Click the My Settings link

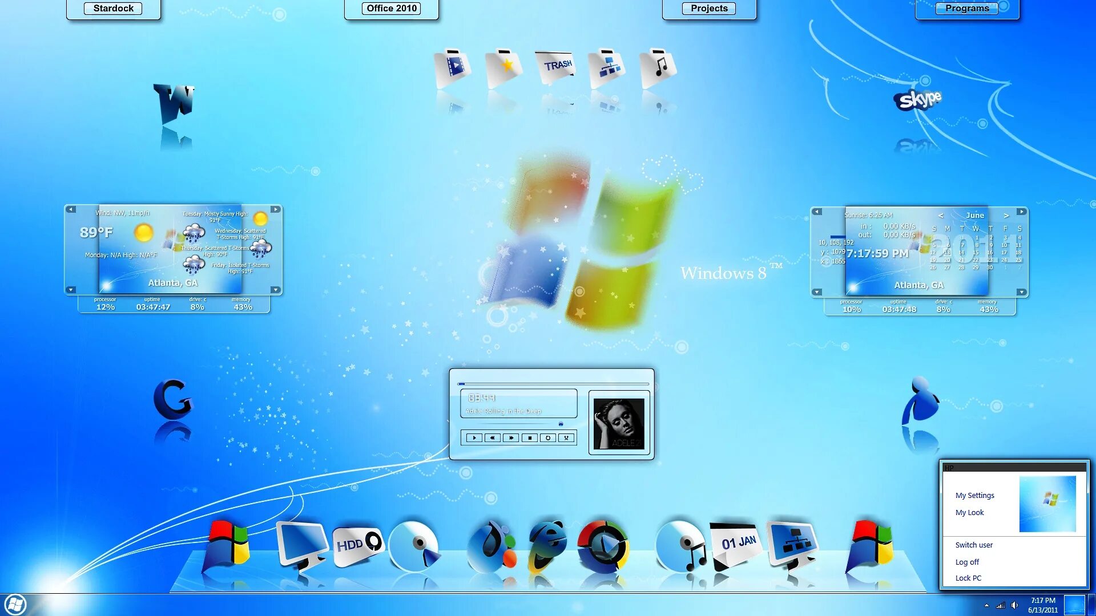coord(974,495)
